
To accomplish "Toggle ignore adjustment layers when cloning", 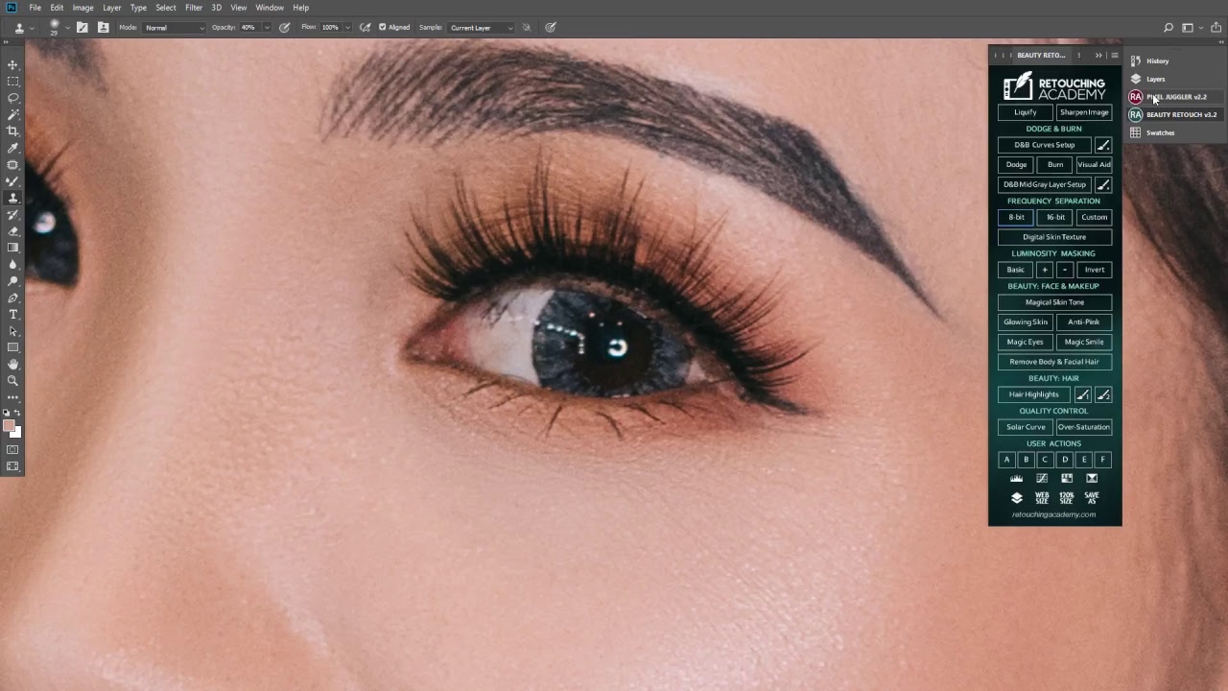I will (x=526, y=27).
